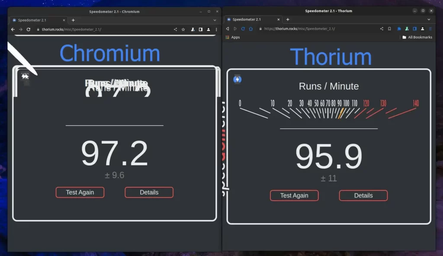443x256 pixels.
Task: Go back using Thorium's triangle back button
Action: pos(228,29)
